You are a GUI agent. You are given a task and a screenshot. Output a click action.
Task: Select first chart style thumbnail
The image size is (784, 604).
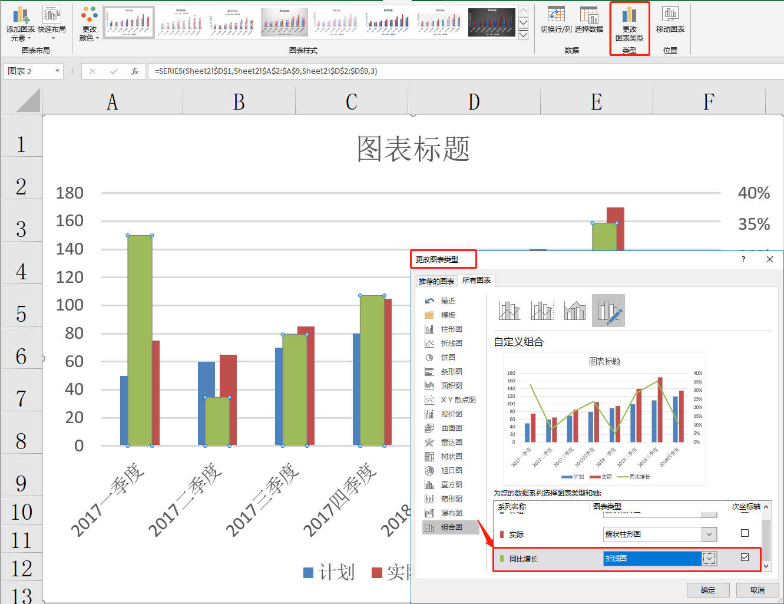point(128,22)
